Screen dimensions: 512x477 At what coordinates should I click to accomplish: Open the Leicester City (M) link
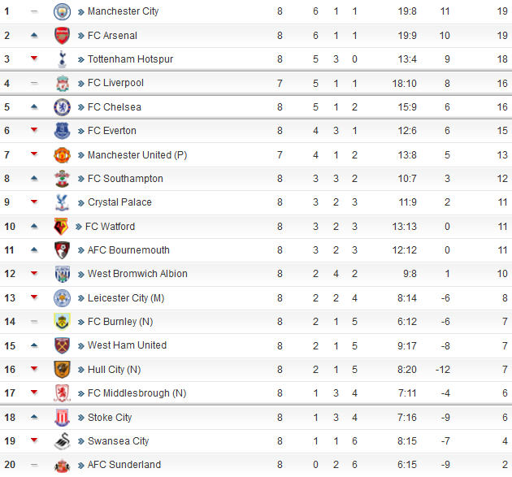point(126,298)
